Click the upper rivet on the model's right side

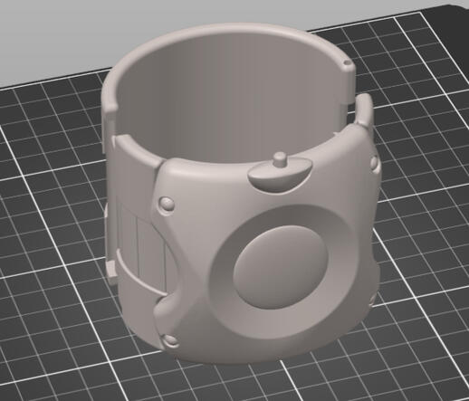[374, 162]
